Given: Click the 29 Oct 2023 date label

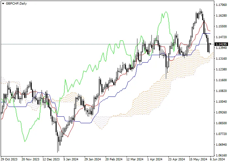Looking at the screenshot, I should coord(9,159).
